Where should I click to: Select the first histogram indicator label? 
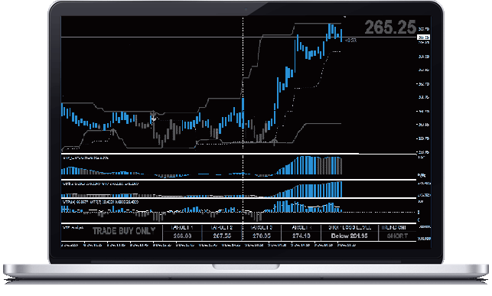pyautogui.click(x=86, y=158)
